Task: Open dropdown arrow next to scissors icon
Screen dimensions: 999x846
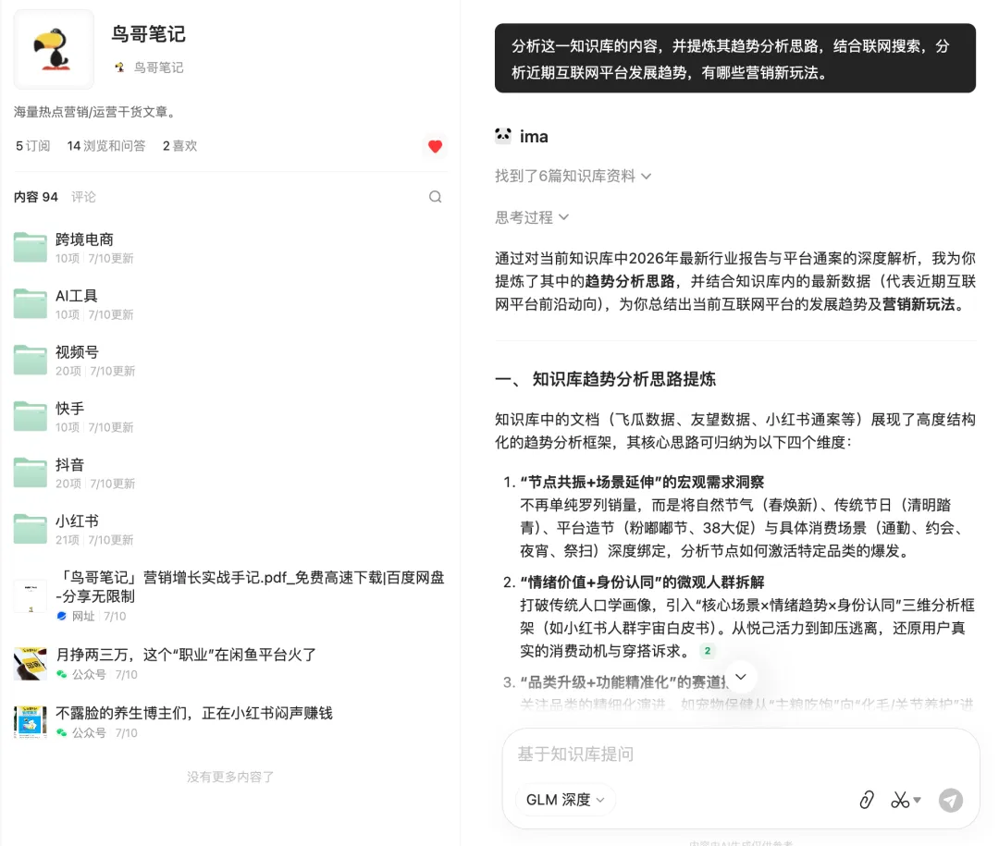Action: pyautogui.click(x=917, y=800)
